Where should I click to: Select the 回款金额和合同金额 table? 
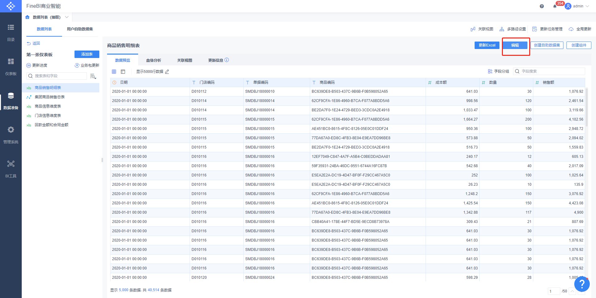pyautogui.click(x=61, y=125)
